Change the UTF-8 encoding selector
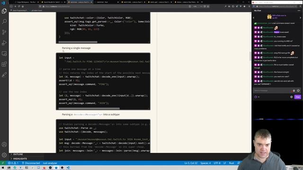Image resolution: width=303 pixels, height=170 pixels. [x=217, y=163]
